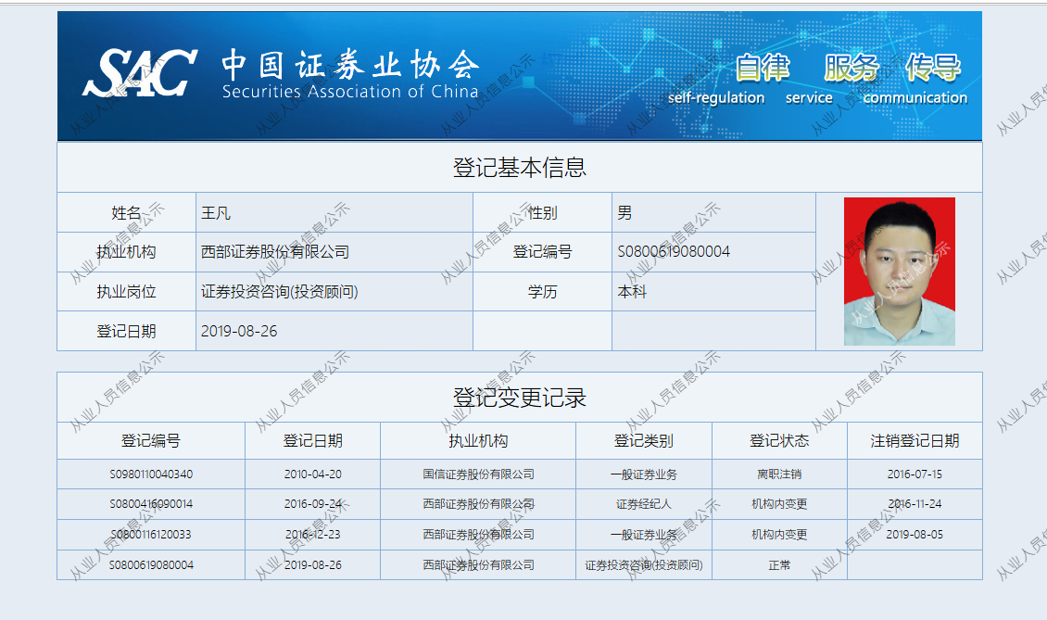
Task: Click the 证券经纪人 category cell
Action: (x=643, y=505)
